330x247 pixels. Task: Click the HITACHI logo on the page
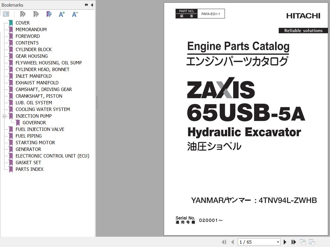303,16
